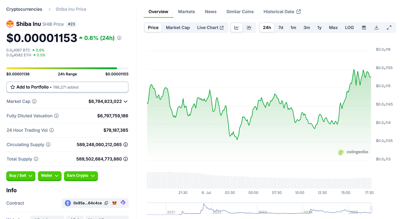Expand the chart to fullscreen
Viewport: 403px width, 219px height.
[389, 28]
